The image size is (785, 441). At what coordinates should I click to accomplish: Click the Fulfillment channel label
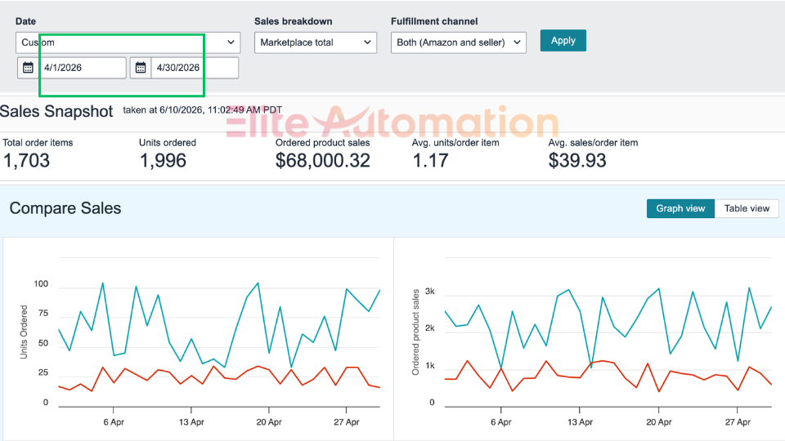pyautogui.click(x=434, y=21)
